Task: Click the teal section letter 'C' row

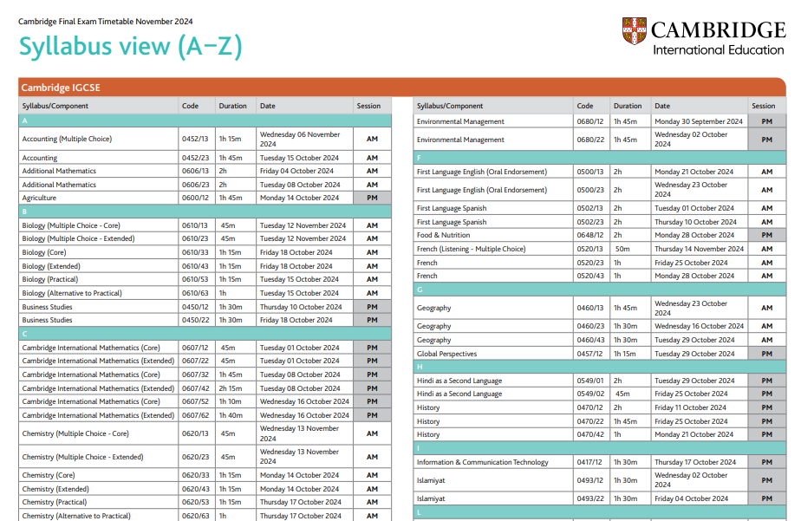Action: [205, 334]
